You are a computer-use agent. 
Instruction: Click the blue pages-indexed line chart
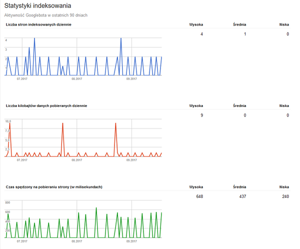[83, 55]
